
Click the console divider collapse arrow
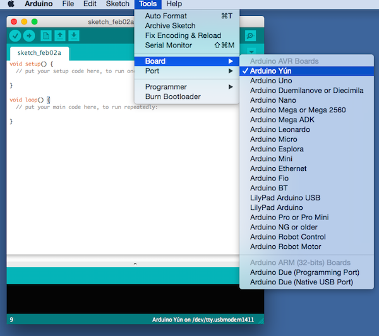point(135,264)
